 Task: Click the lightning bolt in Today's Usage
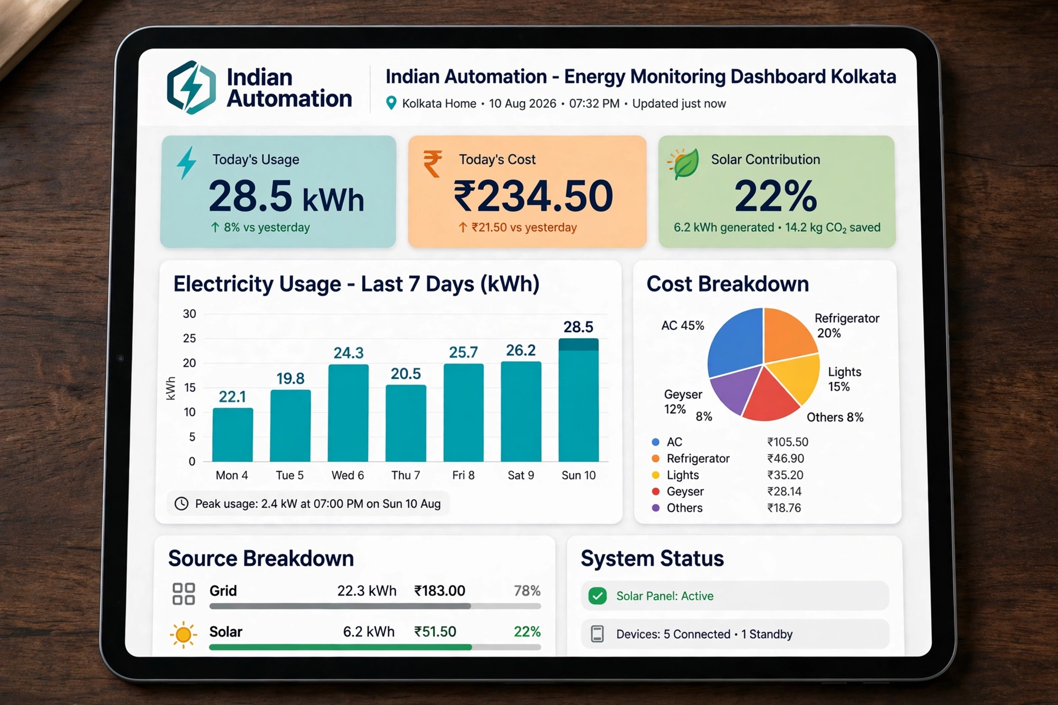186,162
